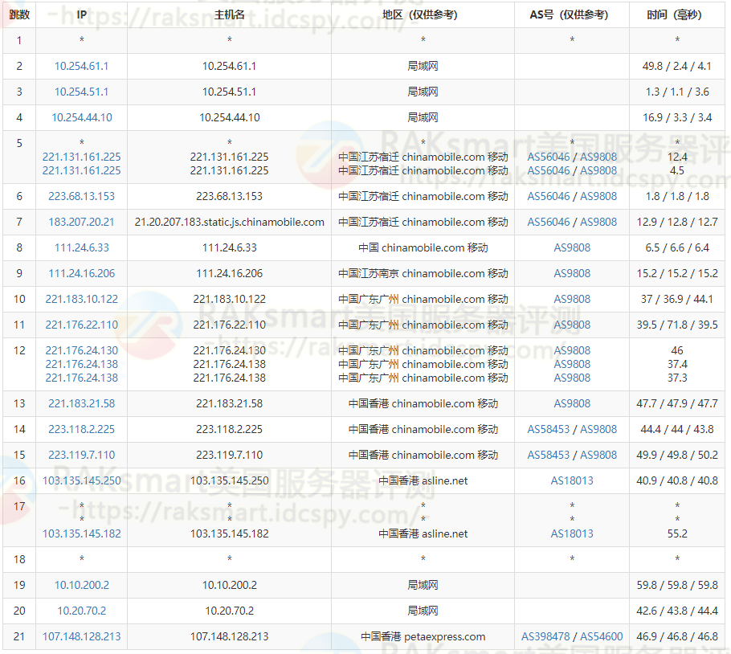The height and width of the screenshot is (654, 731).
Task: Open the 223.68.13.153 IP link in hop 6
Action: click(81, 196)
